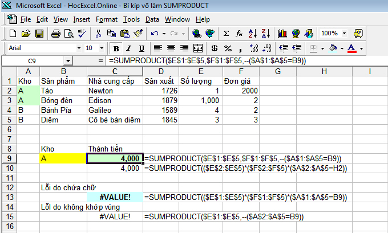Click the Name Box showing C9
The image size is (388, 233).
32,61
